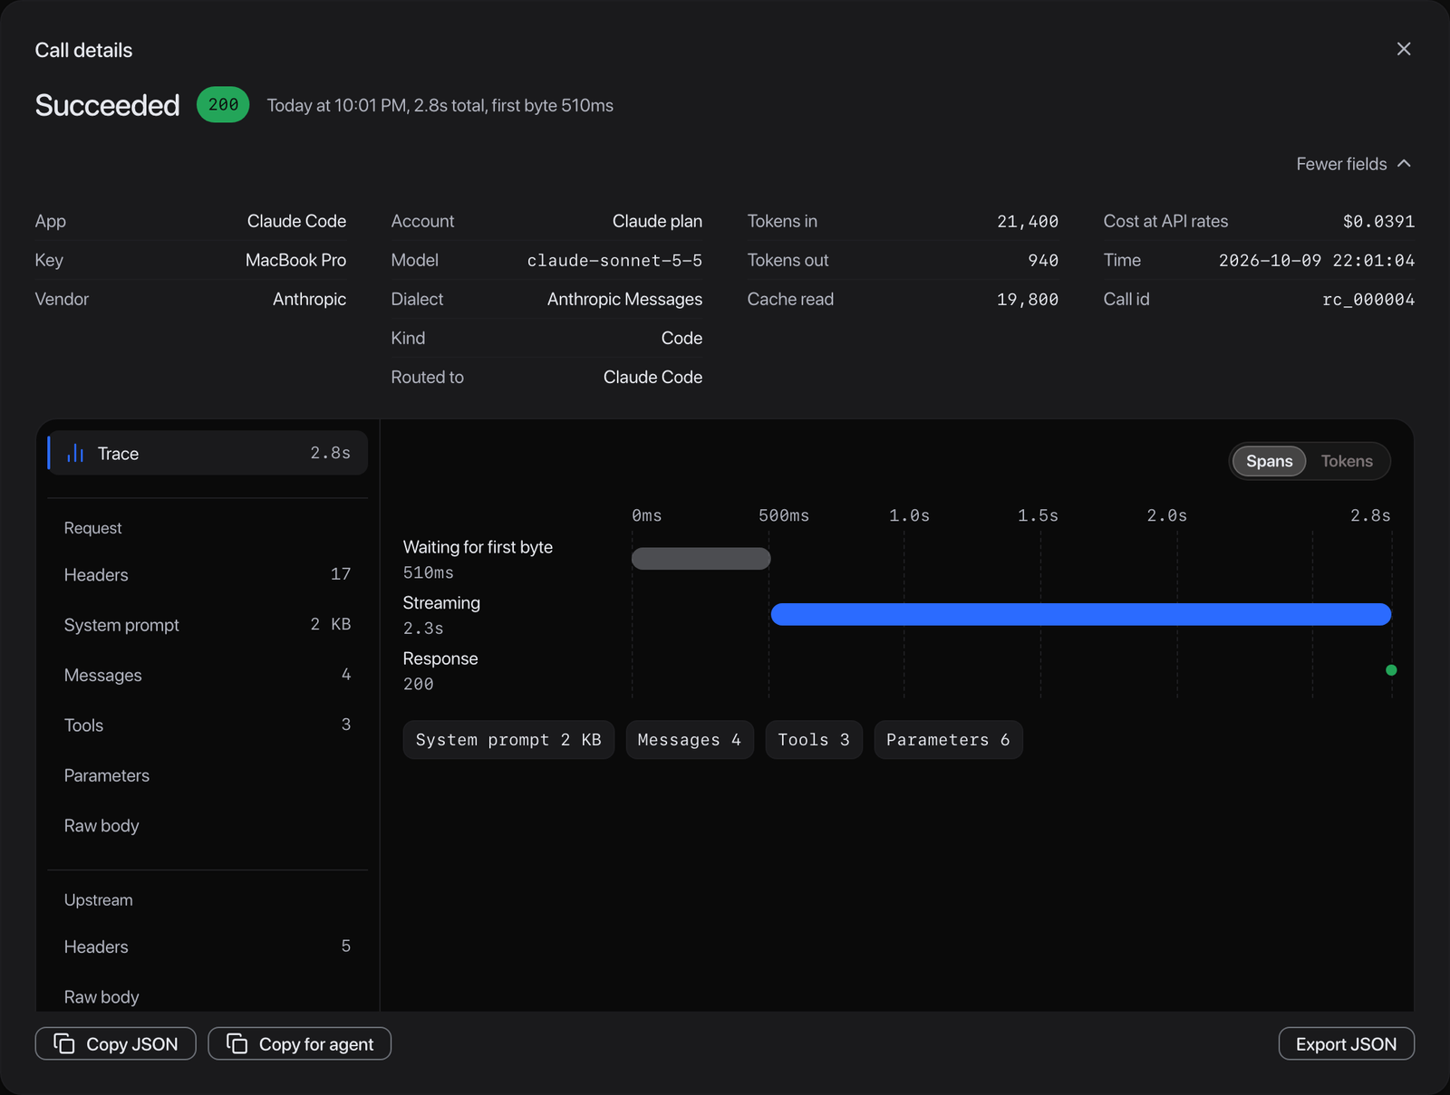Click the Dialect value Anthropic Messages
Screen dimensions: 1450x1095
624,299
